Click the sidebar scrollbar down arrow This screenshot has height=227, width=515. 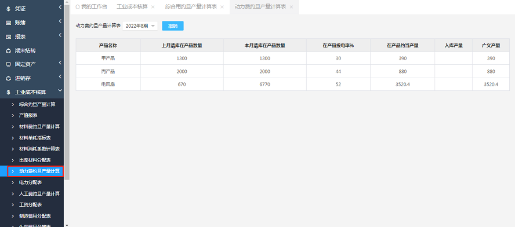point(67,225)
